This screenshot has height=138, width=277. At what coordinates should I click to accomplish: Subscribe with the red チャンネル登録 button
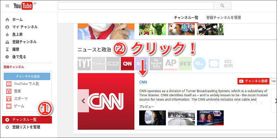(253, 81)
